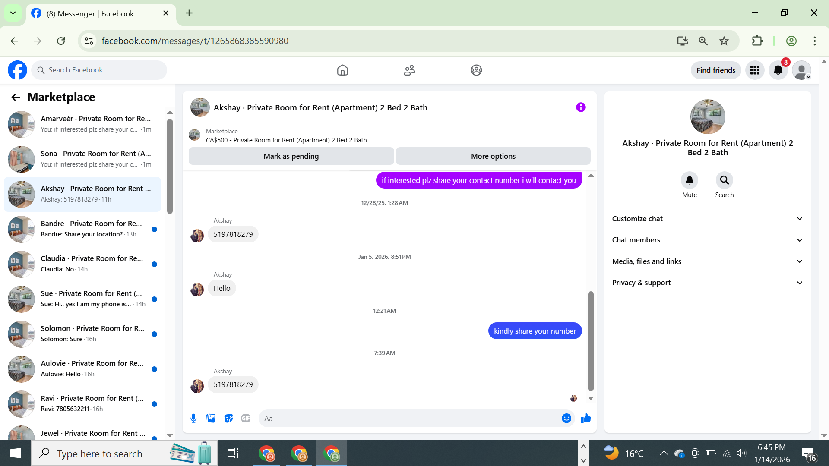Open the Facebook menu grid icon
This screenshot has width=829, height=466.
click(755, 70)
